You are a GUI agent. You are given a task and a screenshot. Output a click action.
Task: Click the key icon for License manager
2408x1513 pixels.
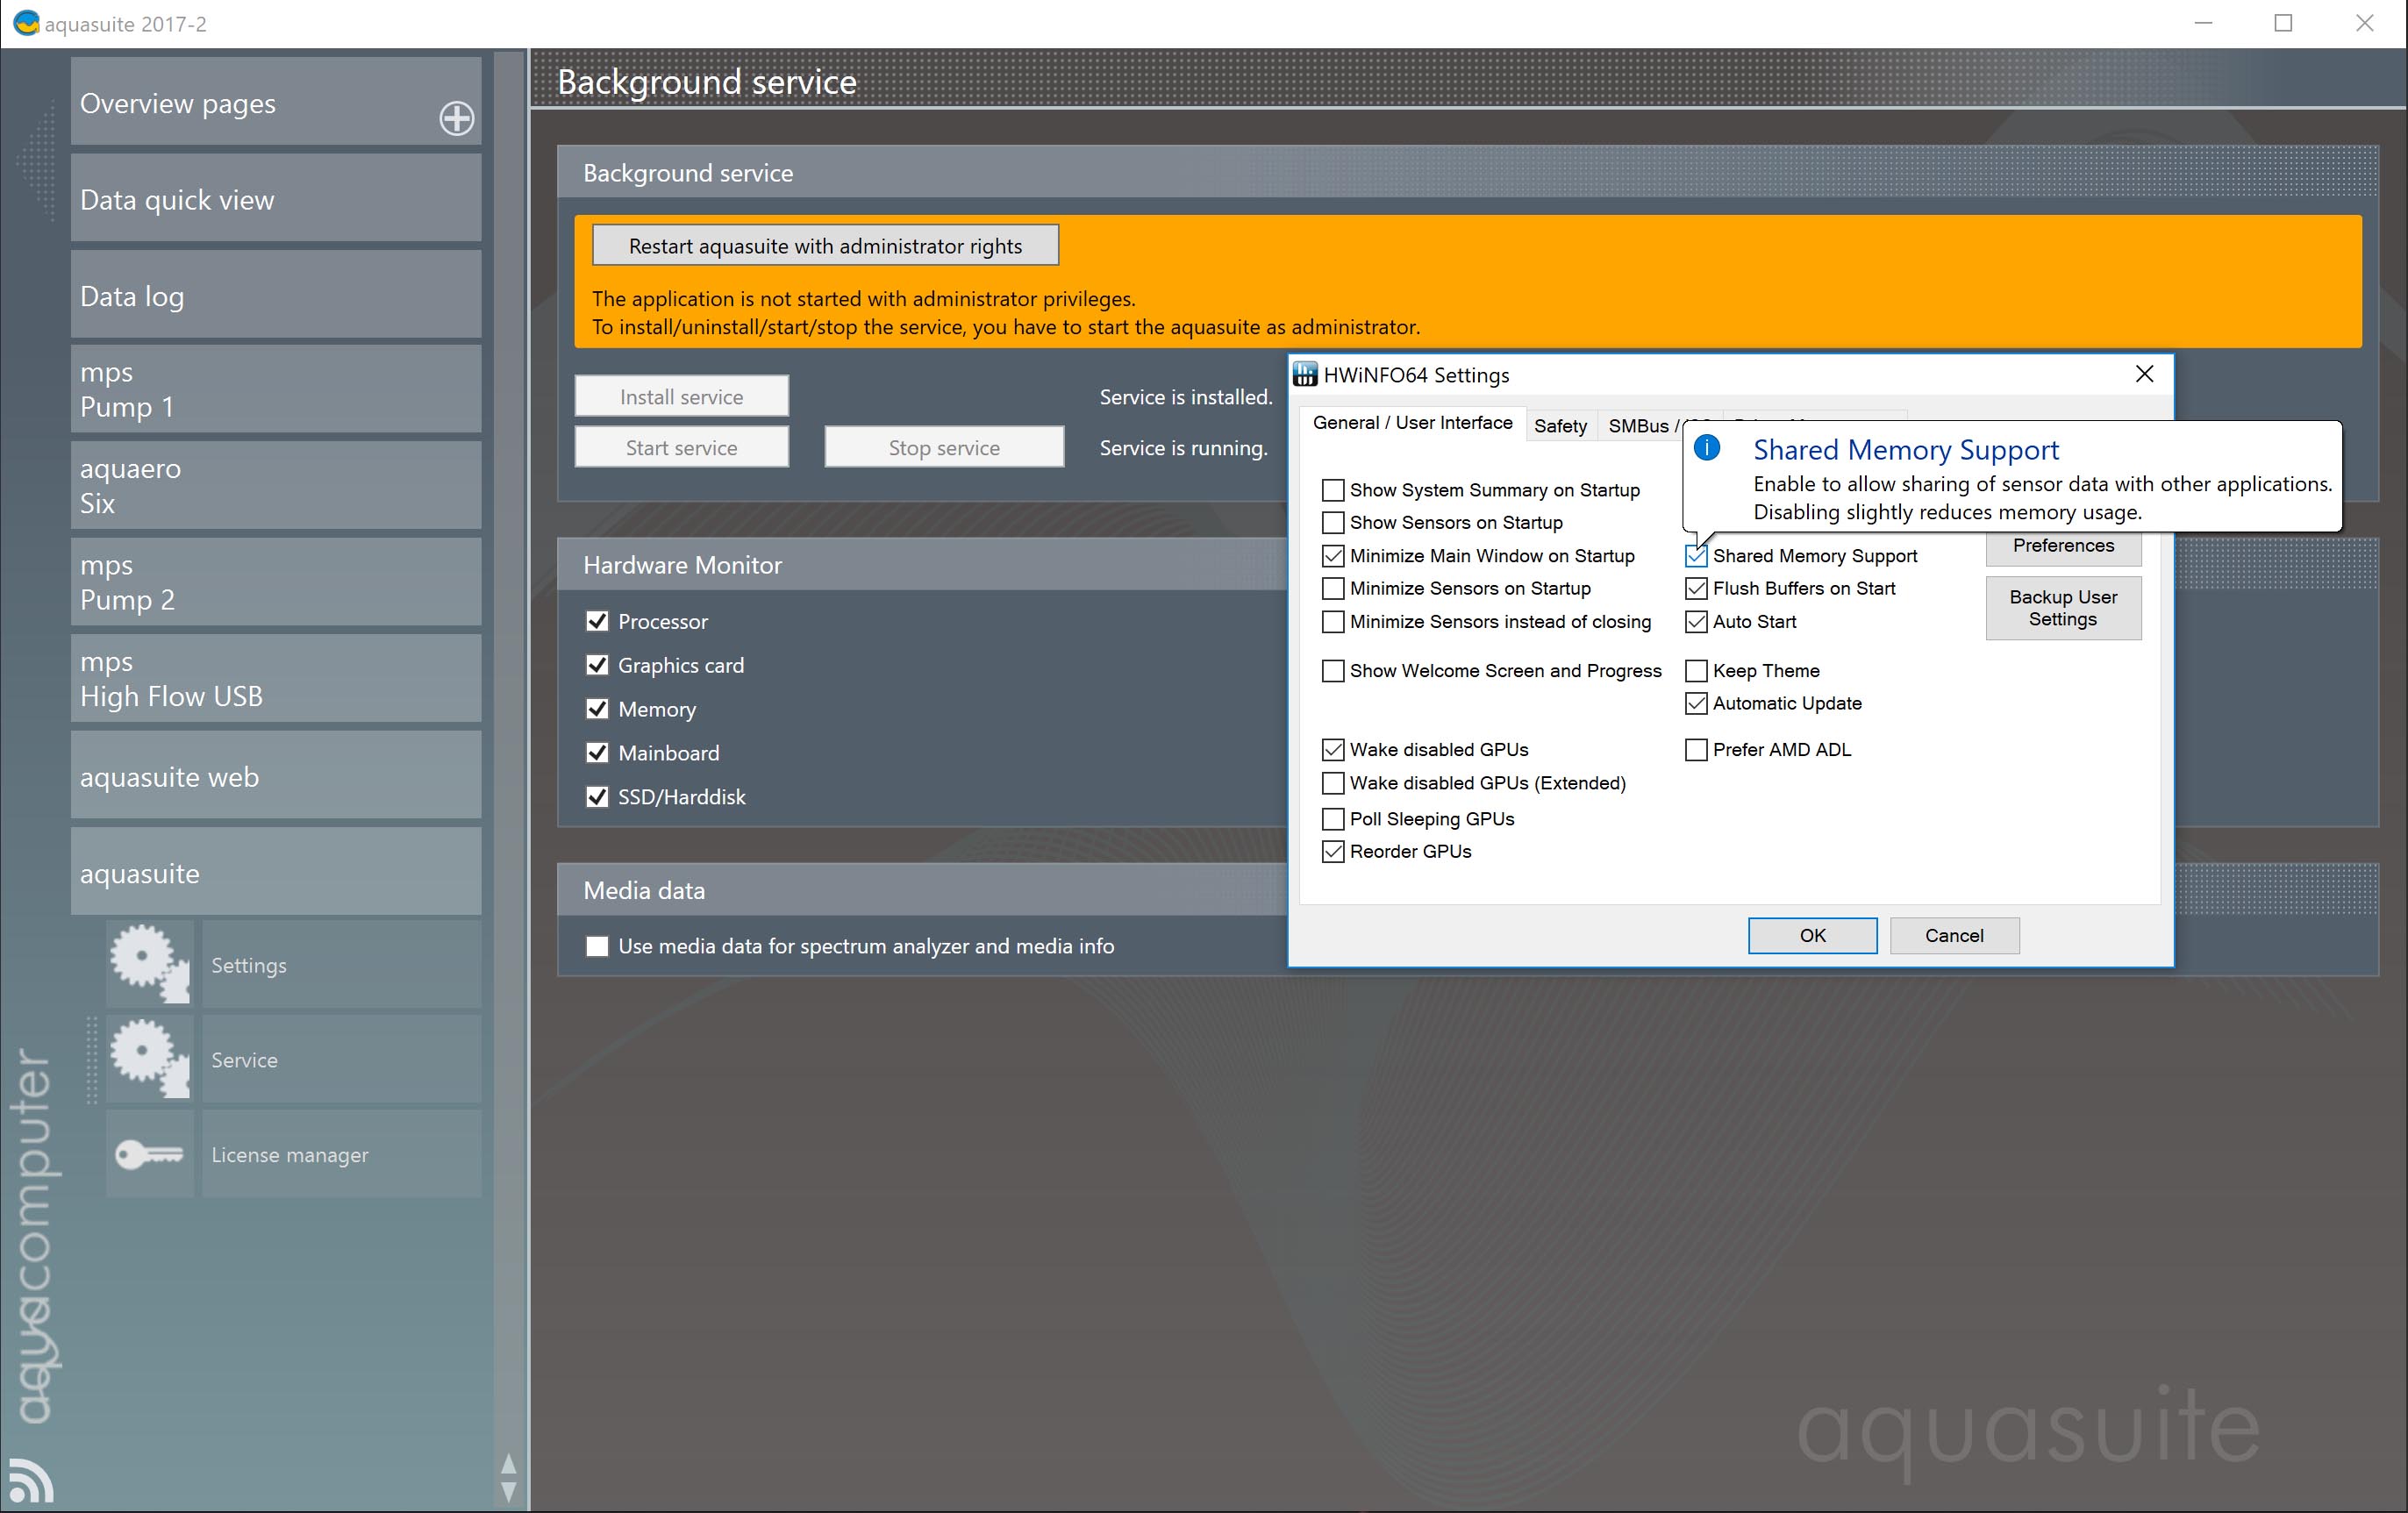point(149,1154)
